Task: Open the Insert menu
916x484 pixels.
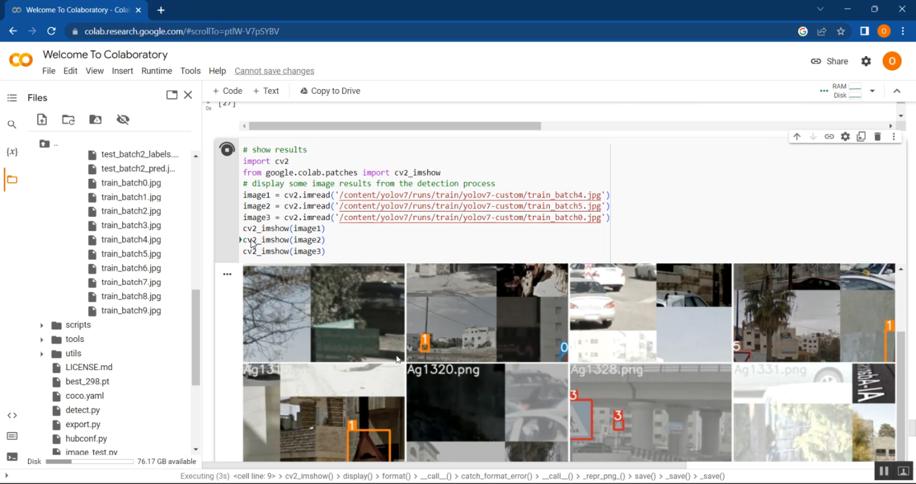Action: [122, 71]
